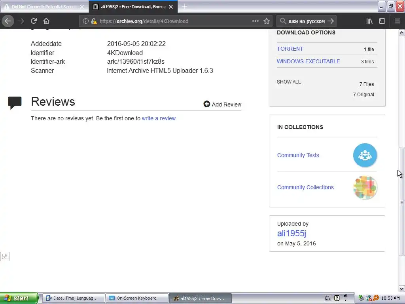Click the ark:/13960/t1sf7kz8s value
This screenshot has height=304, width=405.
[136, 61]
